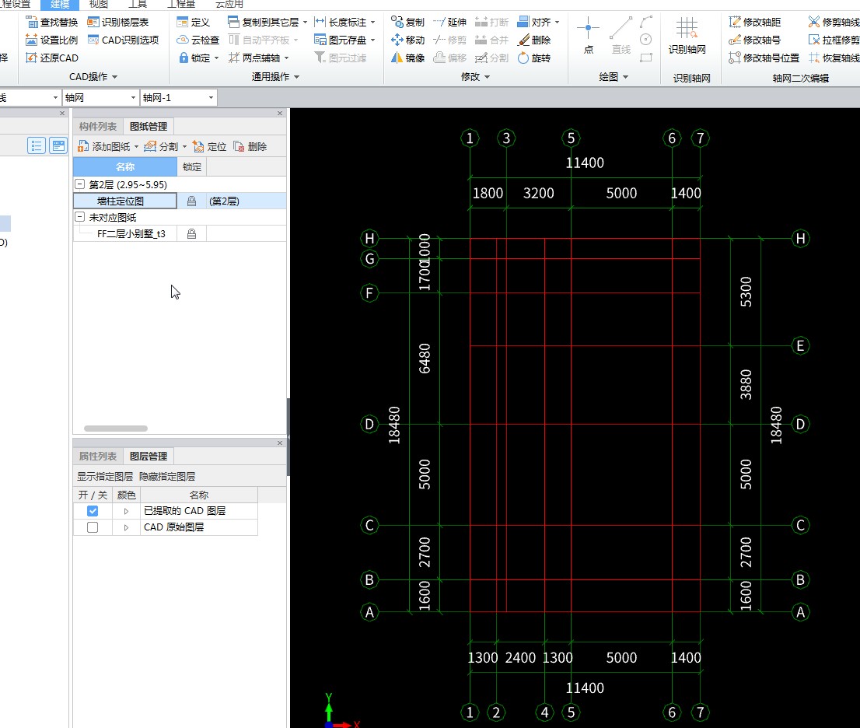Close the 图纸管理 panel
The image size is (860, 728).
(x=280, y=113)
